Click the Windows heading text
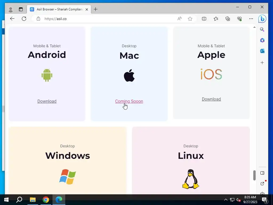Image resolution: width=273 pixels, height=205 pixels. click(67, 156)
